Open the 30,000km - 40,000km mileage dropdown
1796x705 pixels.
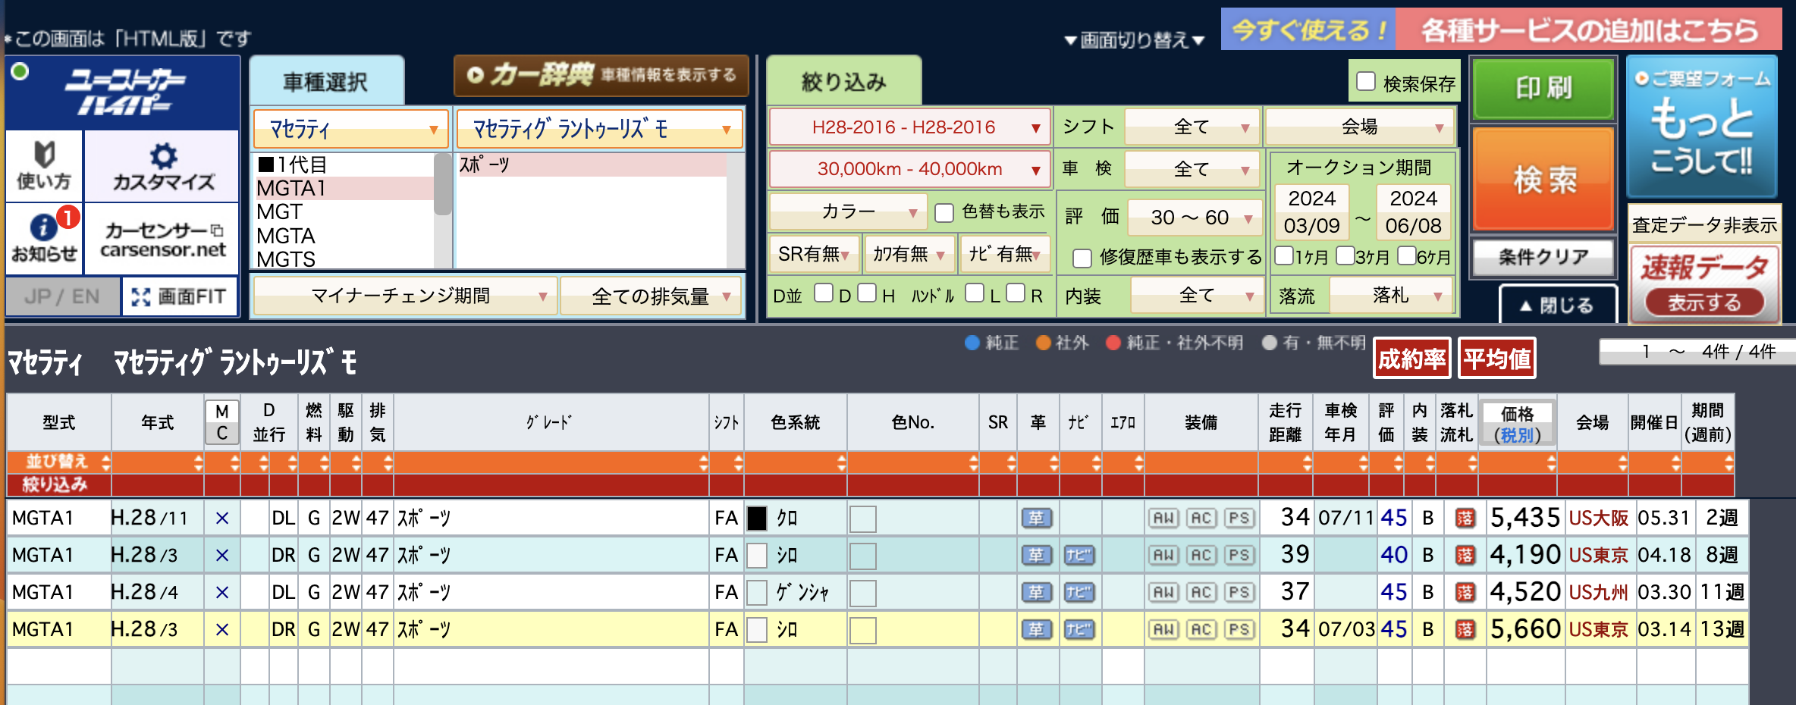click(x=909, y=170)
